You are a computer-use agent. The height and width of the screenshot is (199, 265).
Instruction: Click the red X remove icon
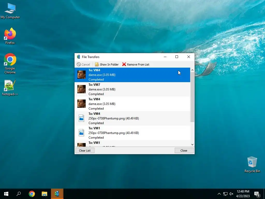point(124,64)
